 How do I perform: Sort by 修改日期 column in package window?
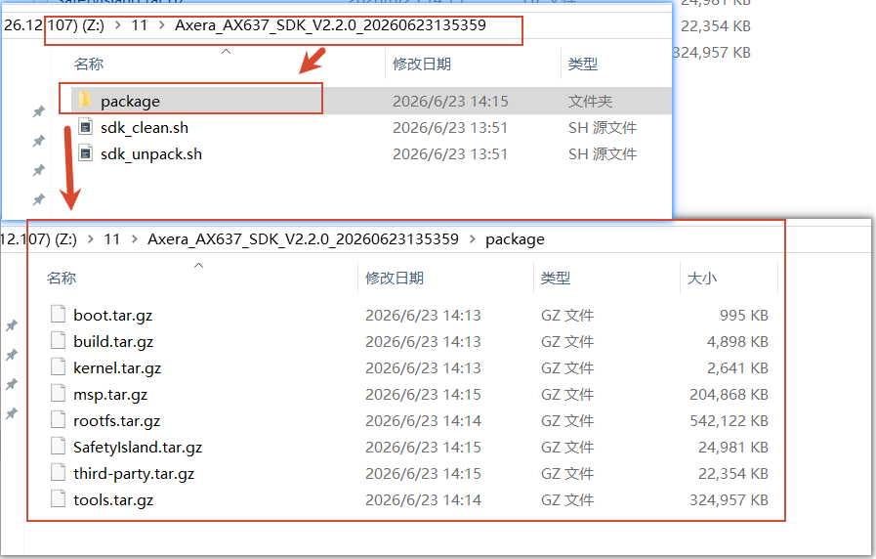(x=395, y=278)
